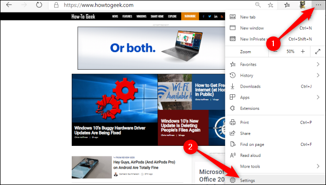Open the FEATURES navigation link

click(127, 17)
